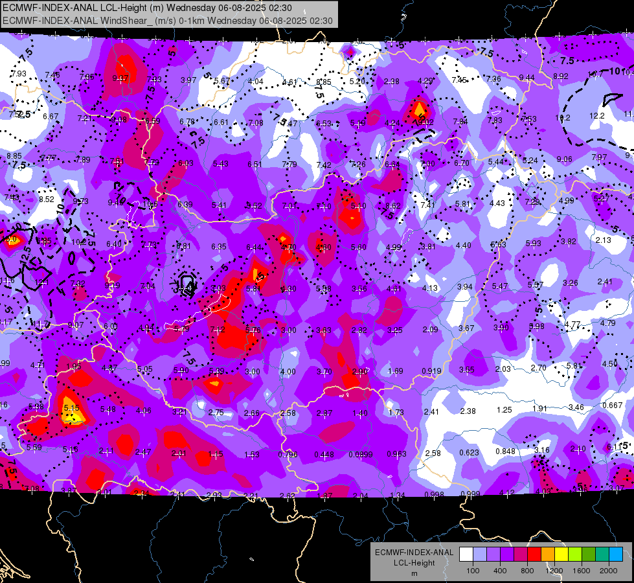Click the wind shear value 3.55
Image resolution: width=634 pixels, height=583 pixels.
pyautogui.click(x=467, y=370)
